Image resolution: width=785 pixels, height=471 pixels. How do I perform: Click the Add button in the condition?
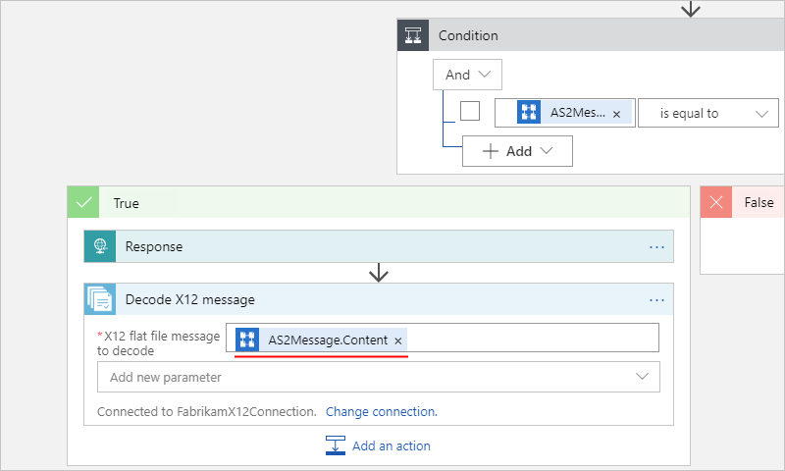(x=517, y=151)
